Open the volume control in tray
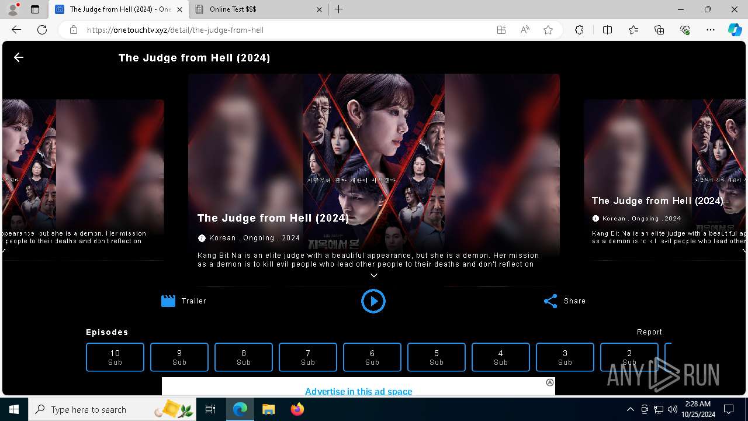The image size is (748, 421). [673, 409]
